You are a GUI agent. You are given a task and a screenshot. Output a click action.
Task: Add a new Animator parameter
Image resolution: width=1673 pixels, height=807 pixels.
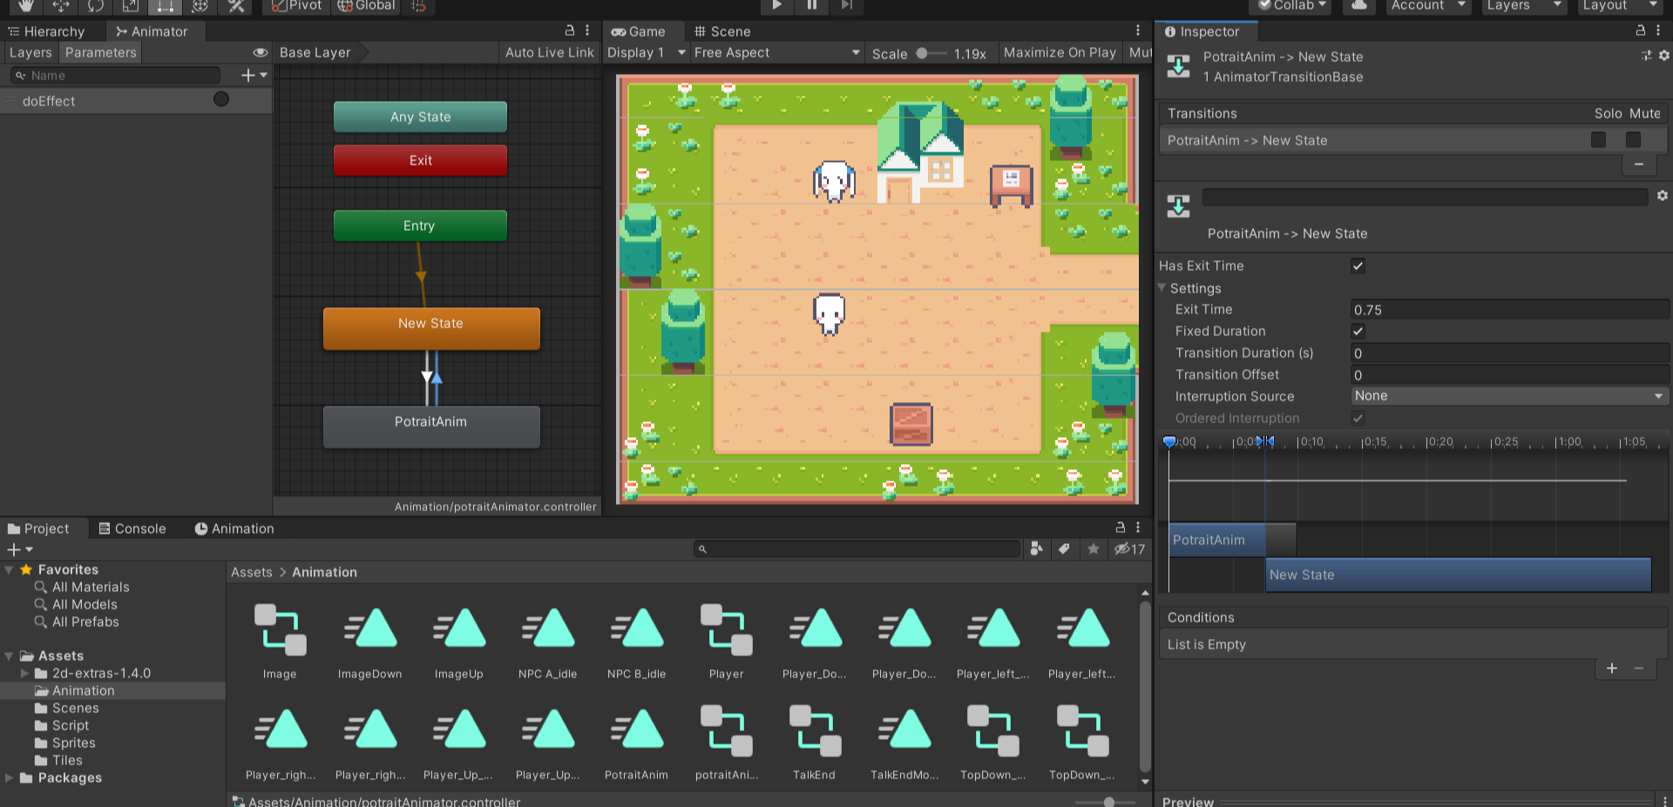(x=254, y=76)
